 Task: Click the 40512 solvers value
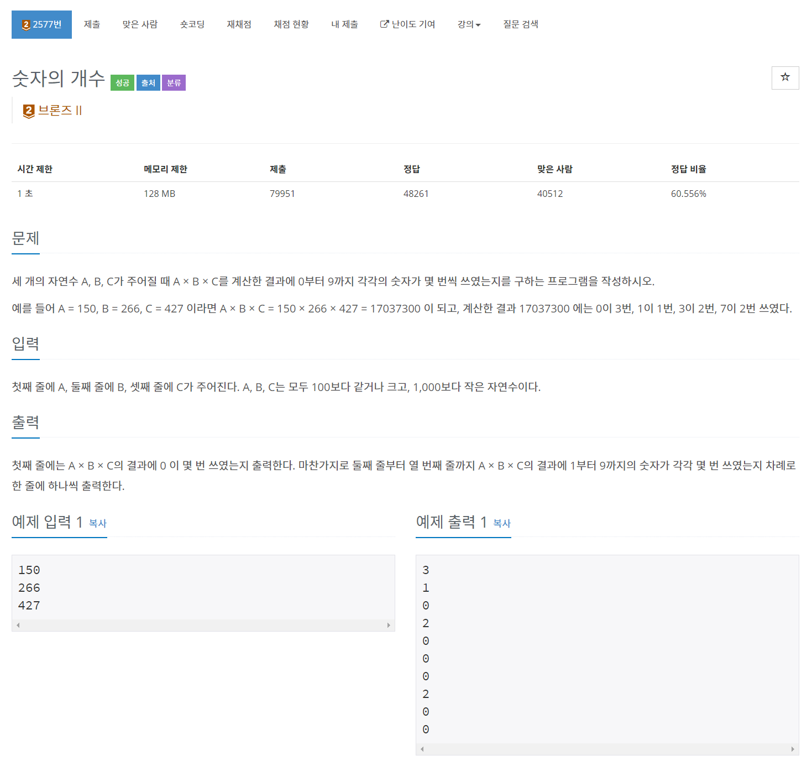pos(550,194)
